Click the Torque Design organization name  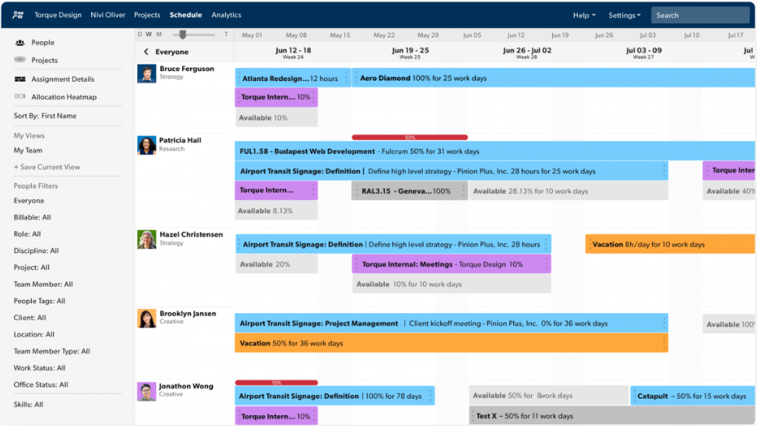click(58, 15)
